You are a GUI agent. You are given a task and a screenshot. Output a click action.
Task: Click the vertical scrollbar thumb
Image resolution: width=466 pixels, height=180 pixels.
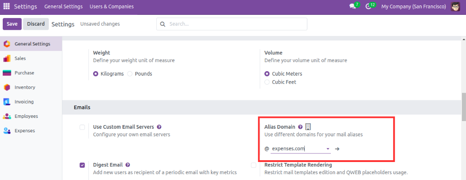tap(464, 107)
